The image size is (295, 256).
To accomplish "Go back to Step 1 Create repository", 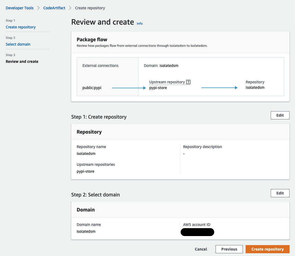I will click(x=21, y=27).
